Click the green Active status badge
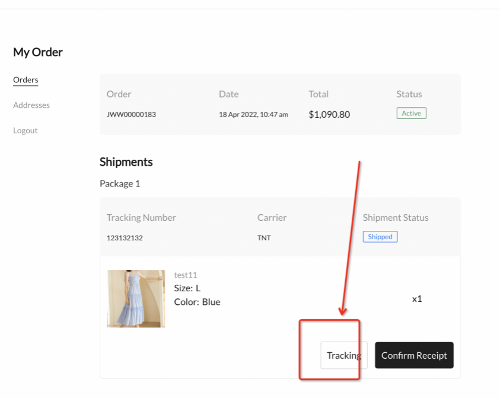 411,113
